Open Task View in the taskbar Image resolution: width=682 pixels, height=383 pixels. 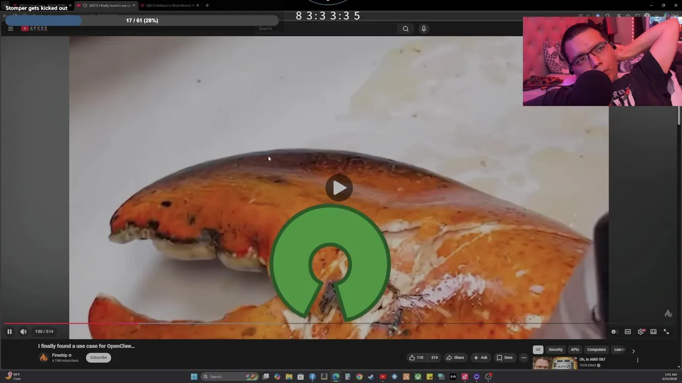tap(266, 377)
